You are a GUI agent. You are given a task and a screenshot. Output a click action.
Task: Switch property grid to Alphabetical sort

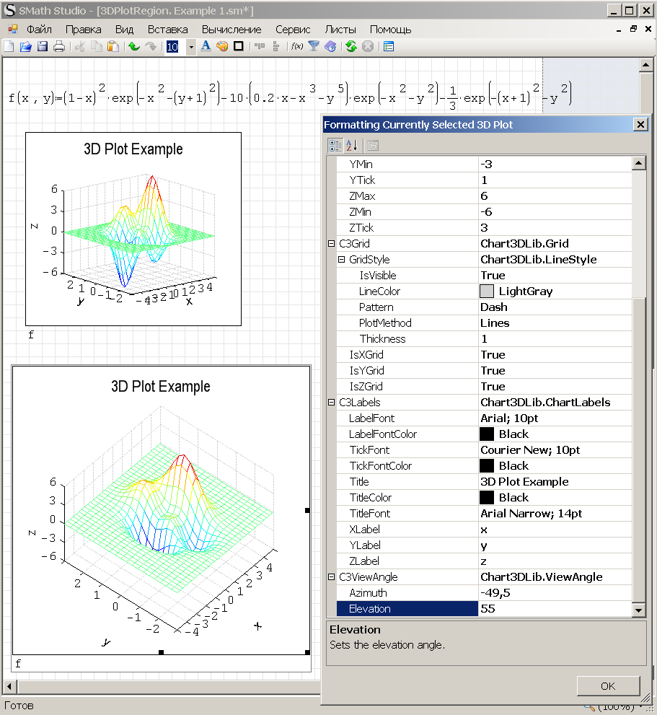(x=351, y=145)
